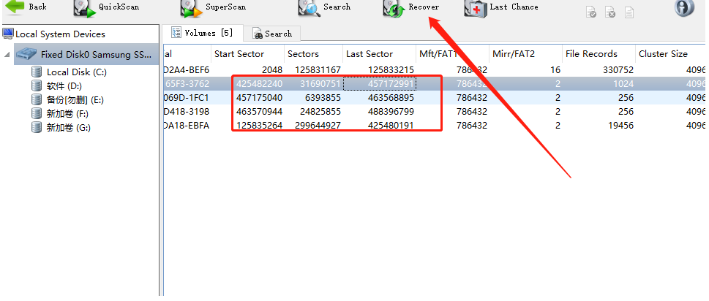The image size is (709, 301).
Task: Select the 软件 (D:) volume
Action: click(x=64, y=86)
